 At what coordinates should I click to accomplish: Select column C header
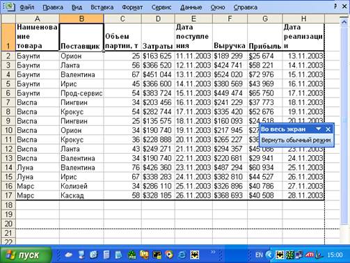point(122,19)
